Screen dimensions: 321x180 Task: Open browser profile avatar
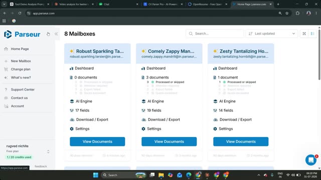click(308, 13)
